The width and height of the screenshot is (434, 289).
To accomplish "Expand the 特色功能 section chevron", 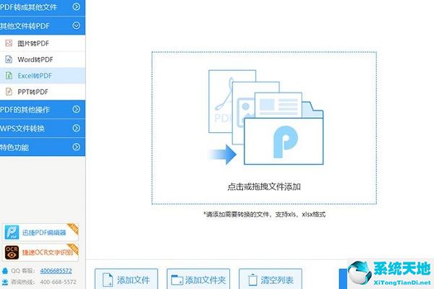I will [x=76, y=147].
